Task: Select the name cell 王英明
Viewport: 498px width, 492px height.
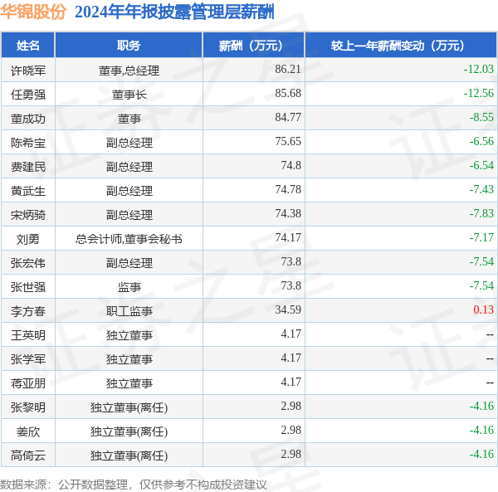Action: 28,335
